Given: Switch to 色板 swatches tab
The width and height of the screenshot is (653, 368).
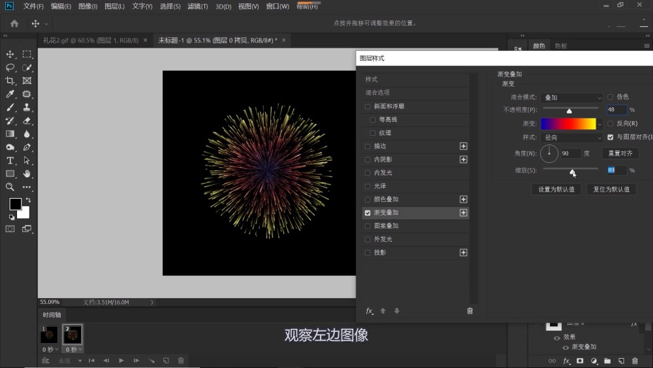Looking at the screenshot, I should [561, 46].
